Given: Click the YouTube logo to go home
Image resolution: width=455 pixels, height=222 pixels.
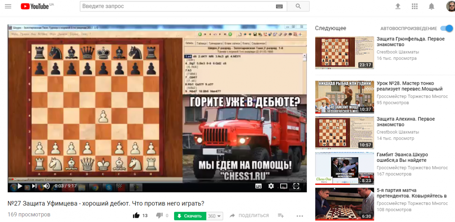Looking at the screenshot, I should (35, 6).
